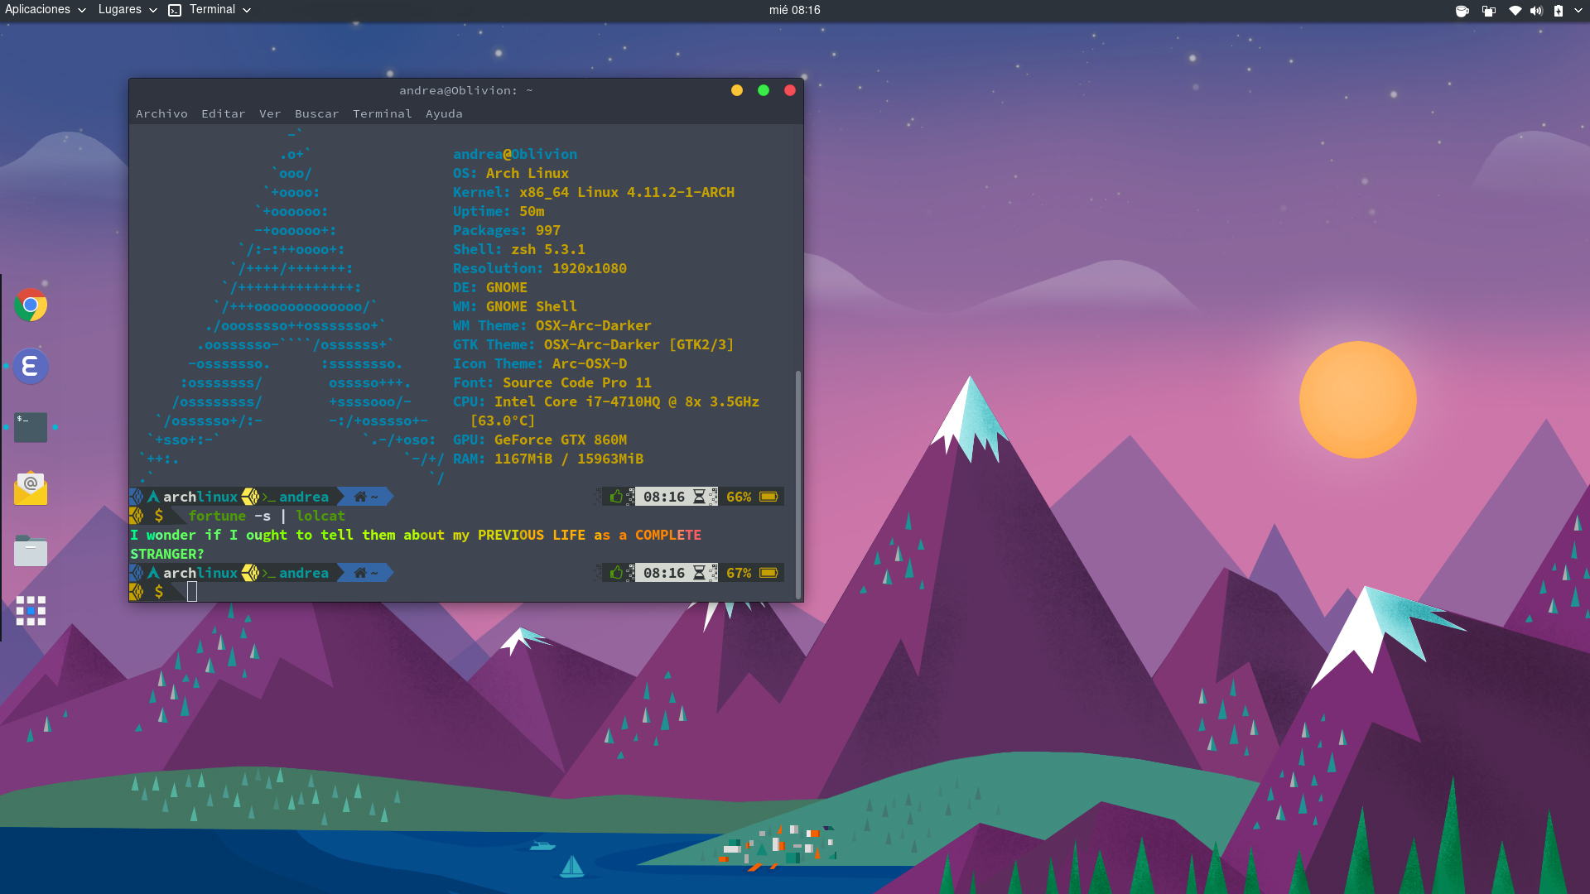Launch the terminal emulator from the dock
The height and width of the screenshot is (894, 1590).
[x=30, y=427]
